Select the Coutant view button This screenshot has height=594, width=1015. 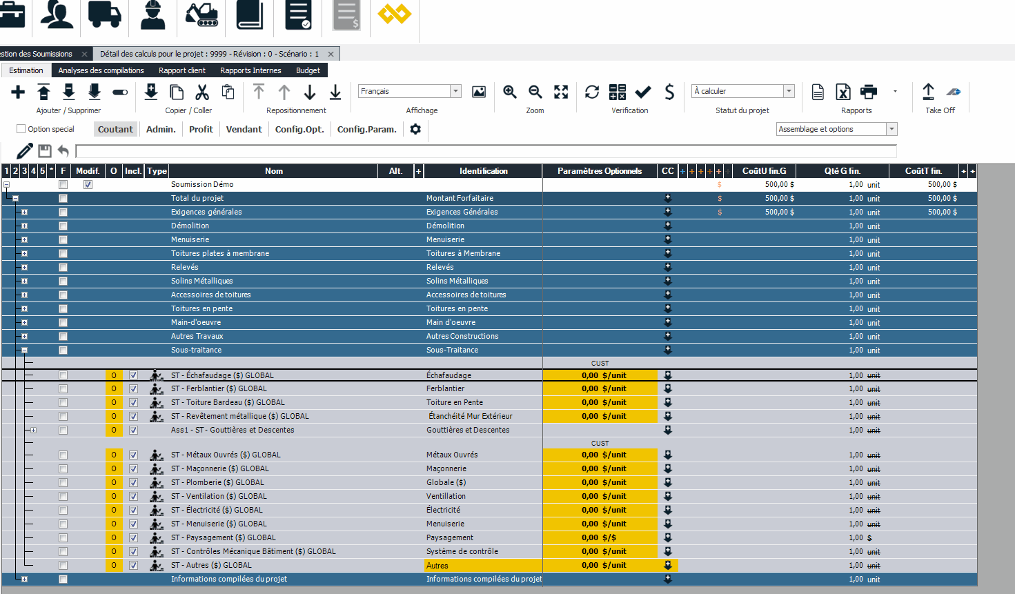pos(115,129)
